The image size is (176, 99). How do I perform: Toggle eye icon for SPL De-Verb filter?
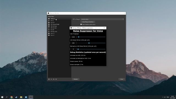pos(49,28)
